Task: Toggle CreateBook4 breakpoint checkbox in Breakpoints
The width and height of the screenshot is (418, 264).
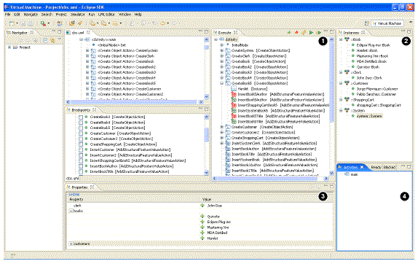Action: point(81,123)
